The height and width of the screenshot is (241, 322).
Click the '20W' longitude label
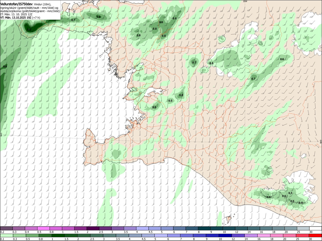point(245,1)
